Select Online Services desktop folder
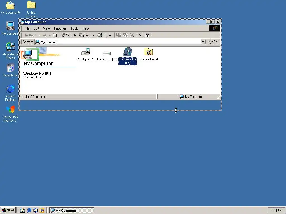Screen dimensions: 286x214 click(31, 9)
